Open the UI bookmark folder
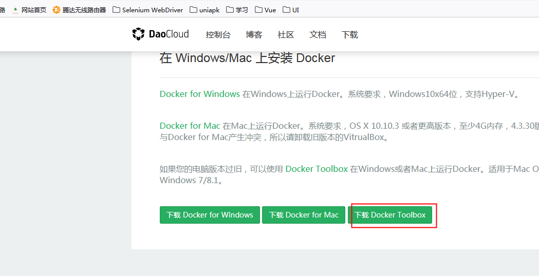Viewport: 539px width, 276px height. click(x=291, y=10)
